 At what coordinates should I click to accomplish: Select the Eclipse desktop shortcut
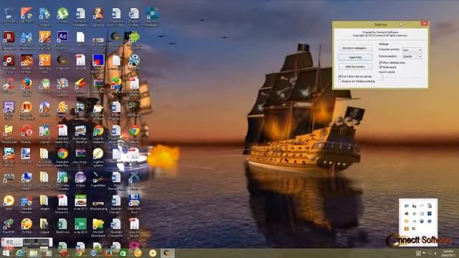(80, 179)
